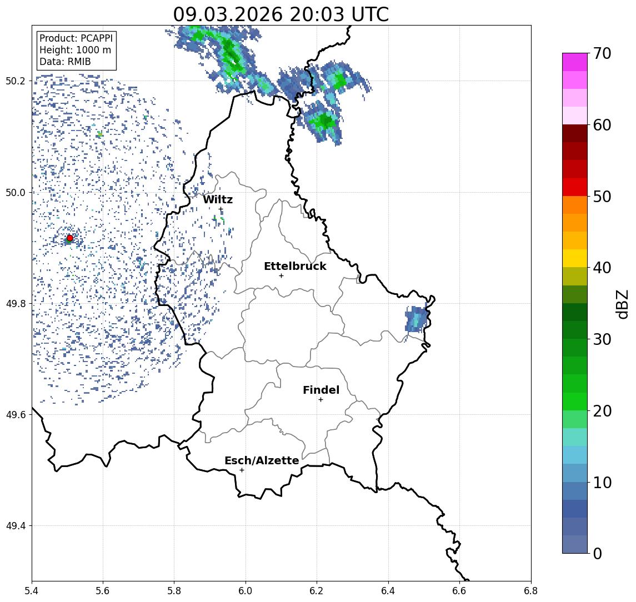
Task: Click the 20 tick on colorbar
Action: (x=602, y=410)
